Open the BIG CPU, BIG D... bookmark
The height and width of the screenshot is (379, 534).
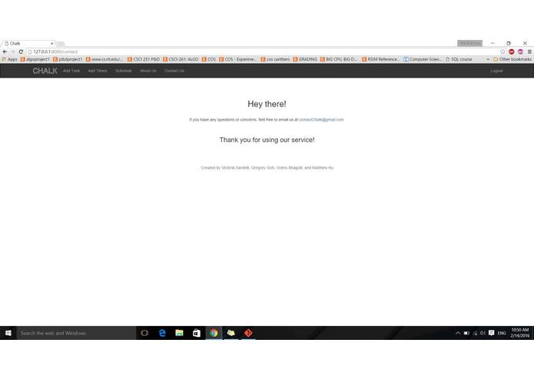point(339,59)
